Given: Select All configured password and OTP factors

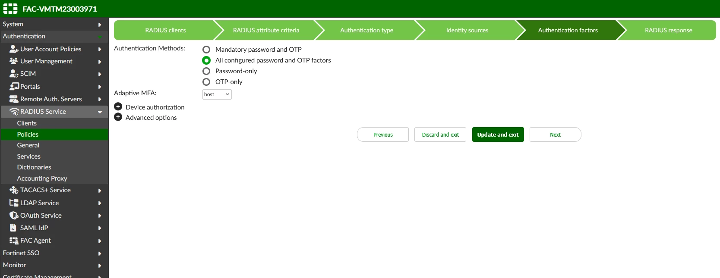Looking at the screenshot, I should pos(206,60).
